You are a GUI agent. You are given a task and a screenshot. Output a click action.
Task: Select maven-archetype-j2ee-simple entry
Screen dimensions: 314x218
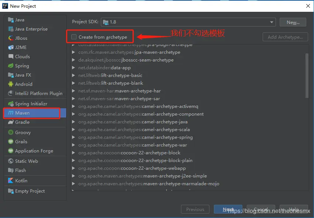point(142,176)
